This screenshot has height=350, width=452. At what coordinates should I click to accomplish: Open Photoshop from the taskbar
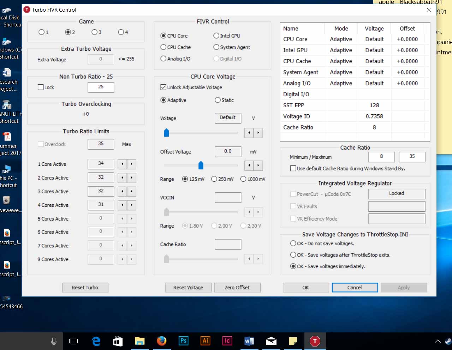coord(183,341)
